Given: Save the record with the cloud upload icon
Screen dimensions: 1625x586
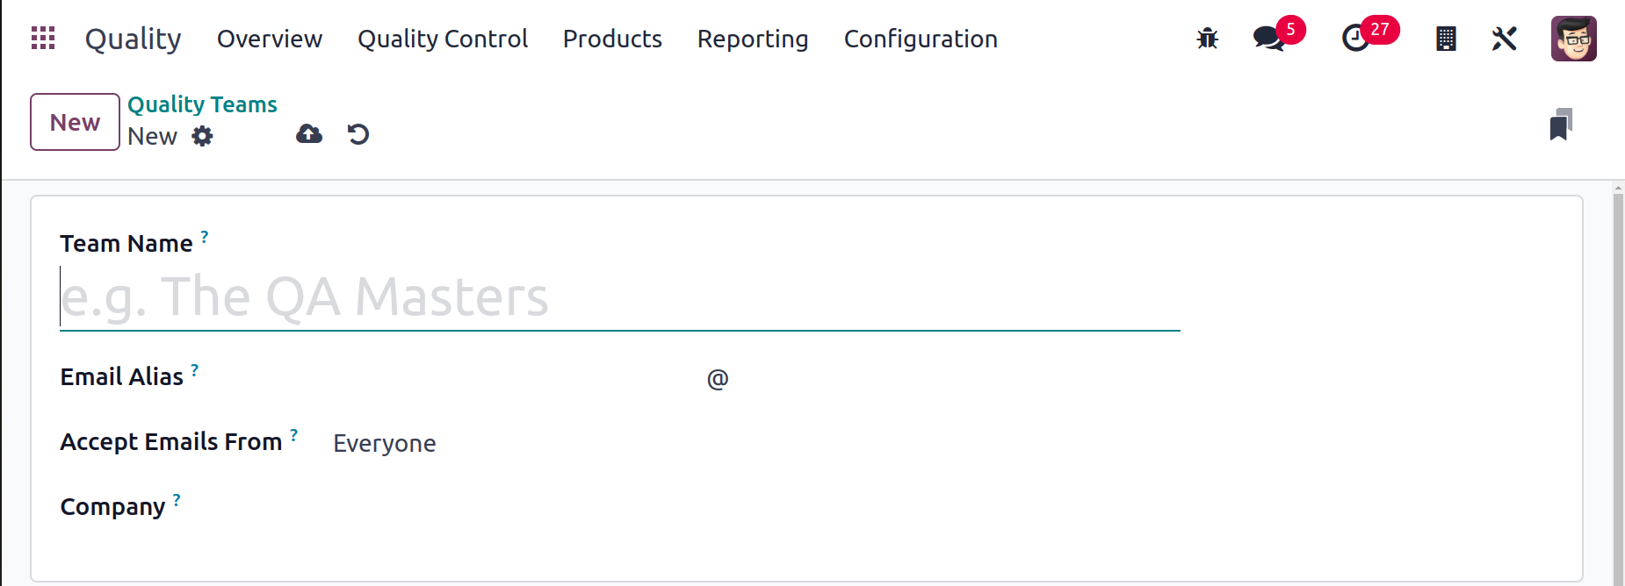Looking at the screenshot, I should [309, 134].
